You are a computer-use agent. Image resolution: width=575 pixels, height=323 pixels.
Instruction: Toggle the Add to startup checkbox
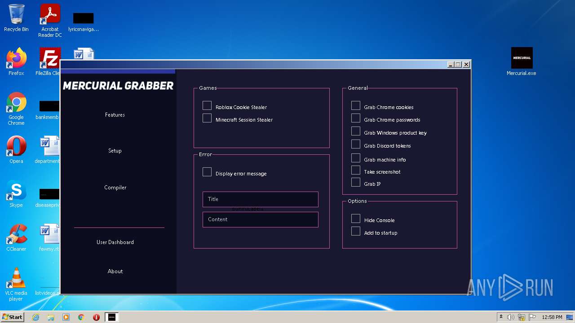tap(356, 231)
